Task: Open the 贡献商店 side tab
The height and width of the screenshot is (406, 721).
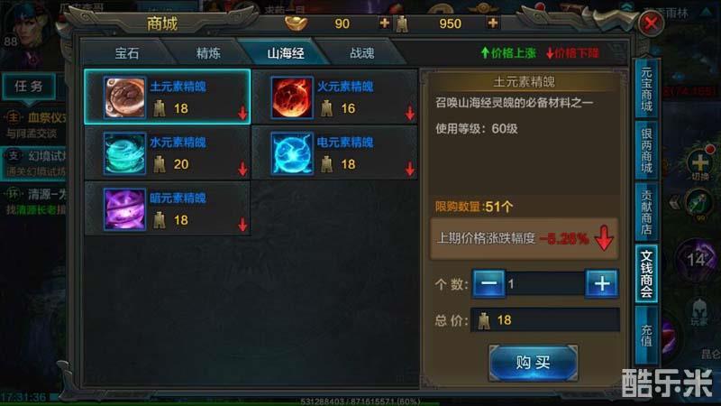Action: point(646,212)
